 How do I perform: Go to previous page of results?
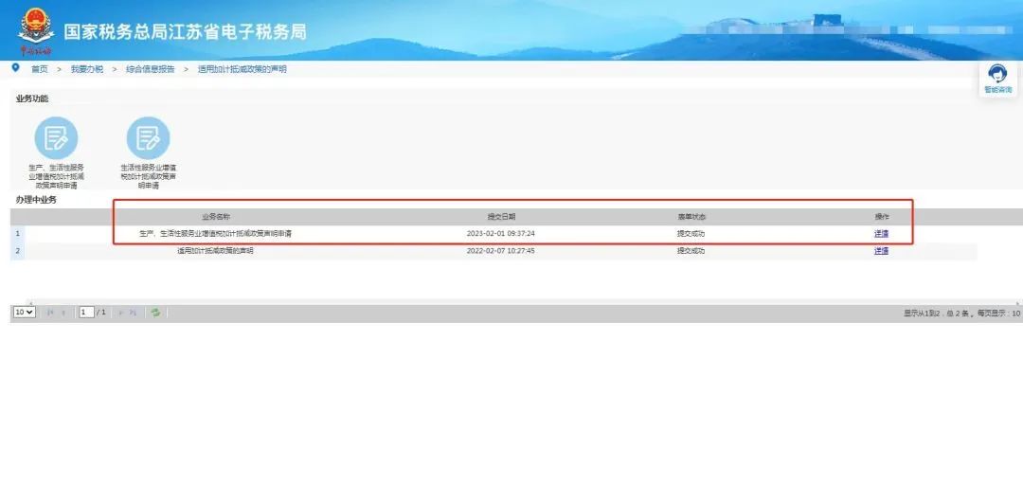pos(63,313)
